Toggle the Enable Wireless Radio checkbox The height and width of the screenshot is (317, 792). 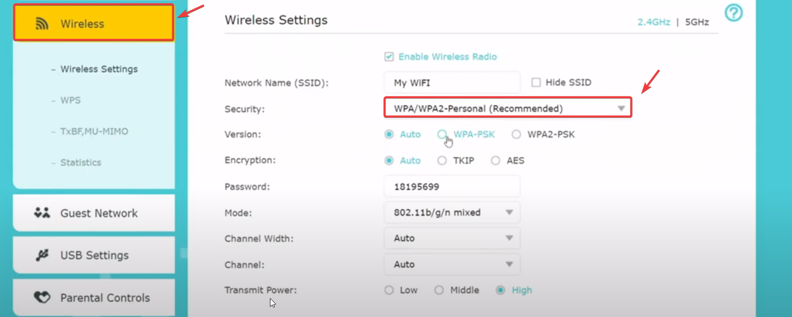click(389, 57)
